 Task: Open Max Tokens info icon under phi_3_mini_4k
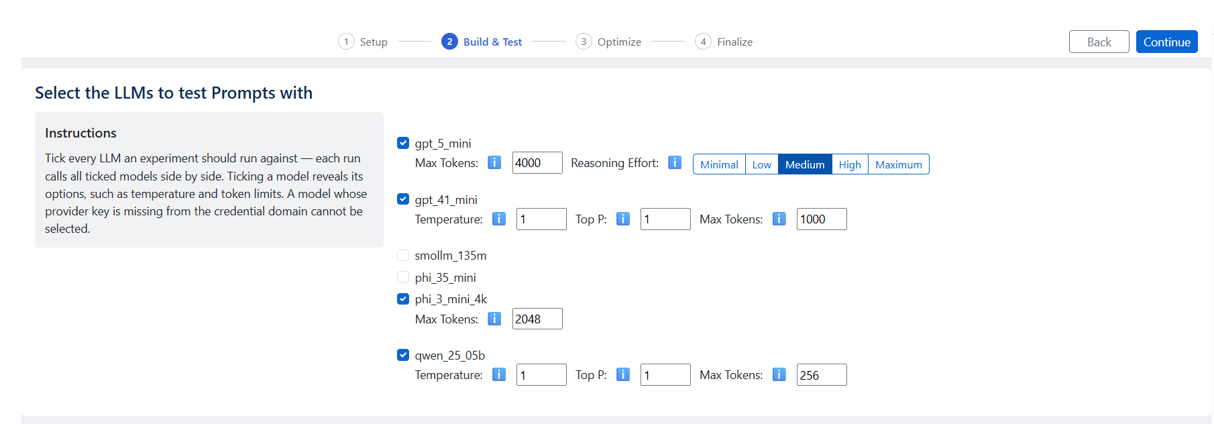(x=494, y=319)
